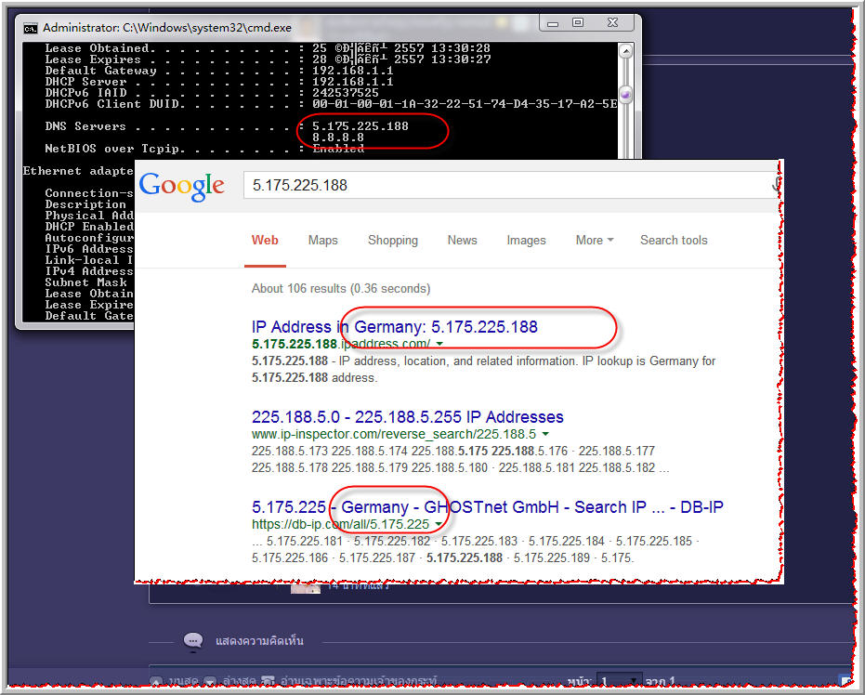Image resolution: width=865 pixels, height=695 pixels.
Task: Expand dropdown arrow beside db-ip.com URL
Action: tap(439, 524)
